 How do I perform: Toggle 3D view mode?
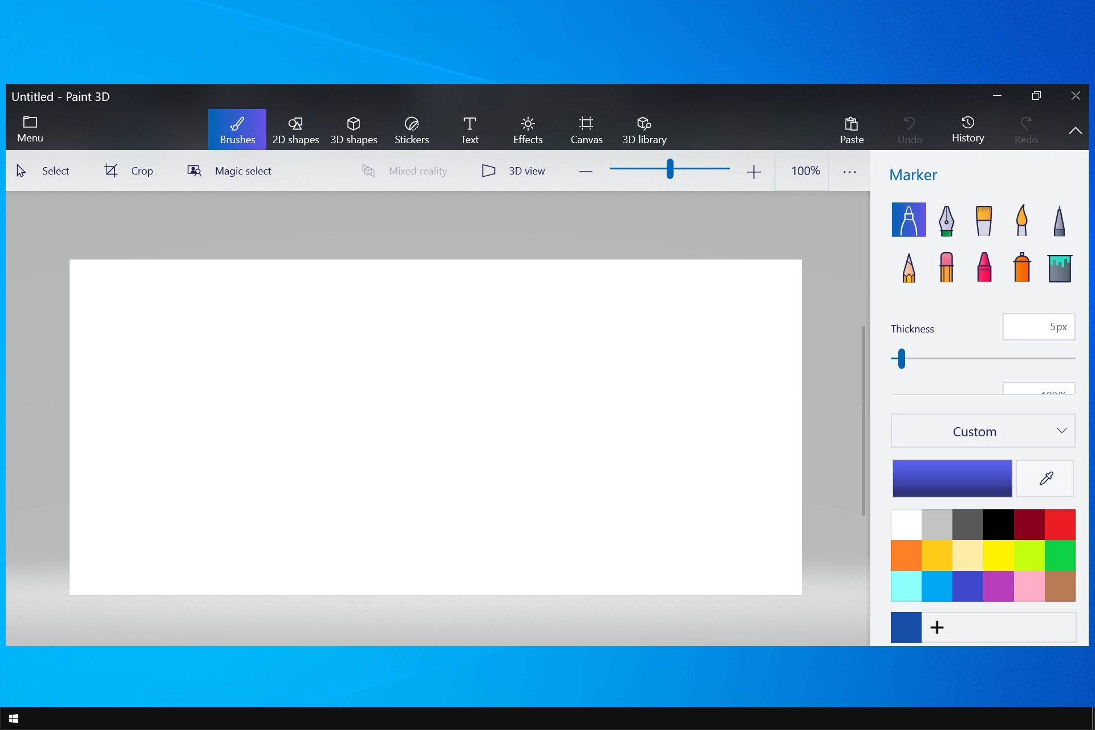[513, 171]
